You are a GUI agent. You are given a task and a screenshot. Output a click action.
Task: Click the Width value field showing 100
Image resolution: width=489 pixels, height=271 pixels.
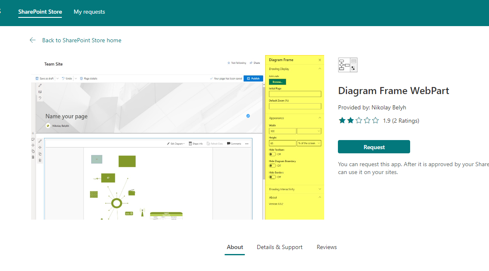click(283, 131)
